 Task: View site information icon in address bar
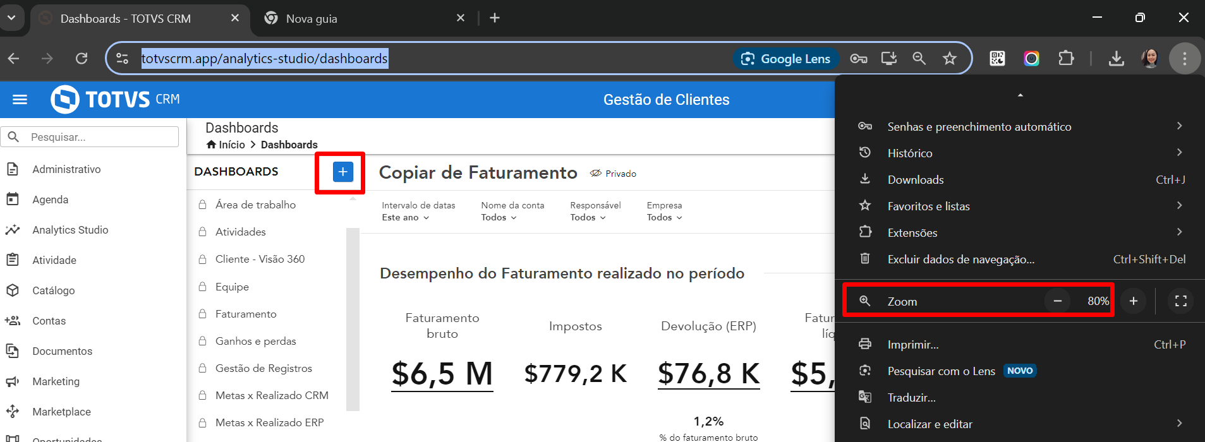[123, 59]
